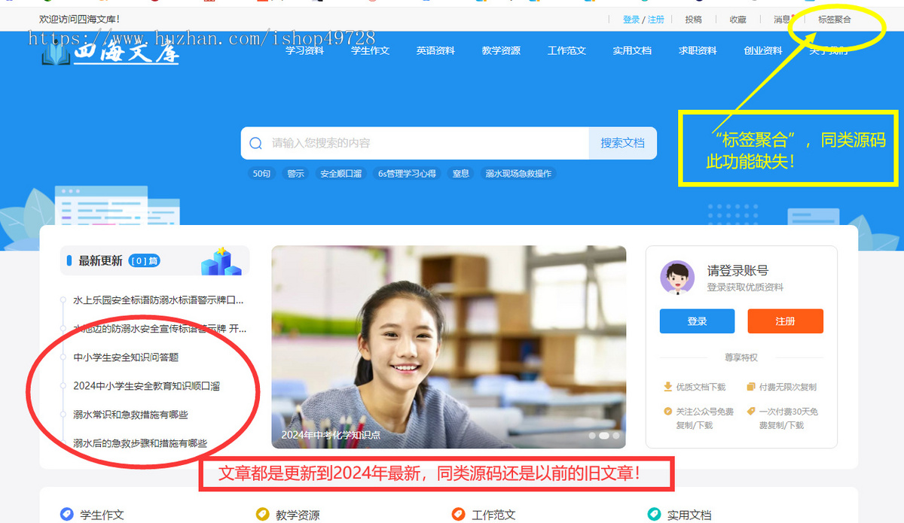
Task: Click the carousel banner photo
Action: [449, 347]
